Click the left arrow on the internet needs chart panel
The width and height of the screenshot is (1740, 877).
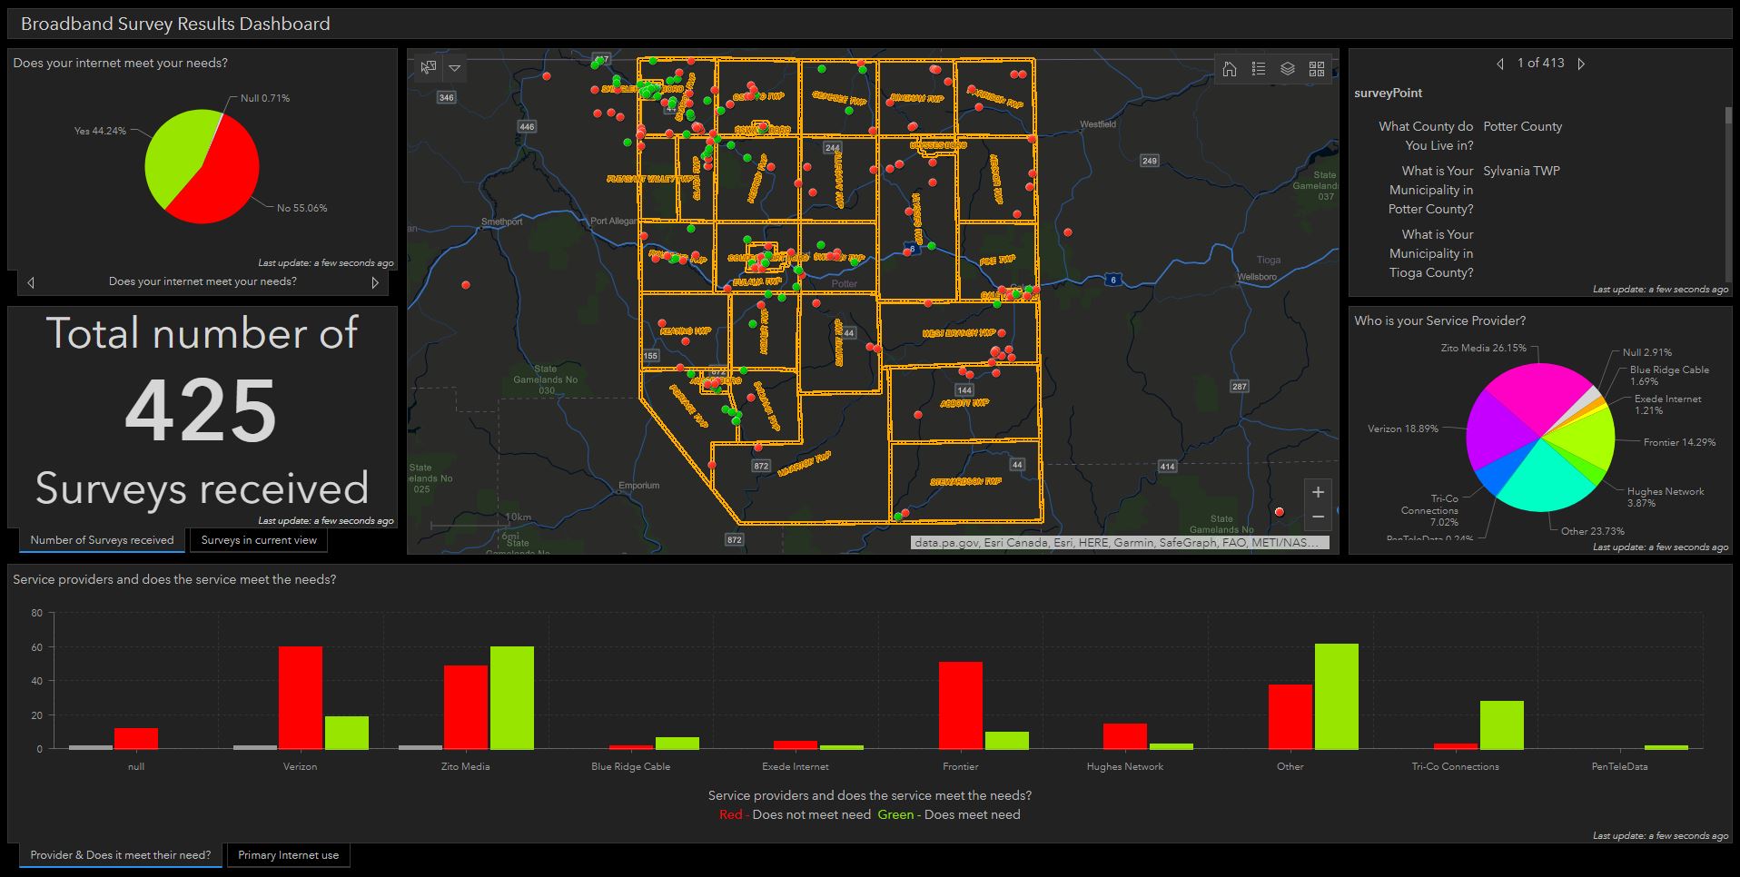pos(30,282)
